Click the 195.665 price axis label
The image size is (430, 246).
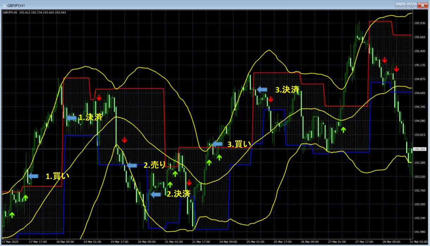coord(419,37)
